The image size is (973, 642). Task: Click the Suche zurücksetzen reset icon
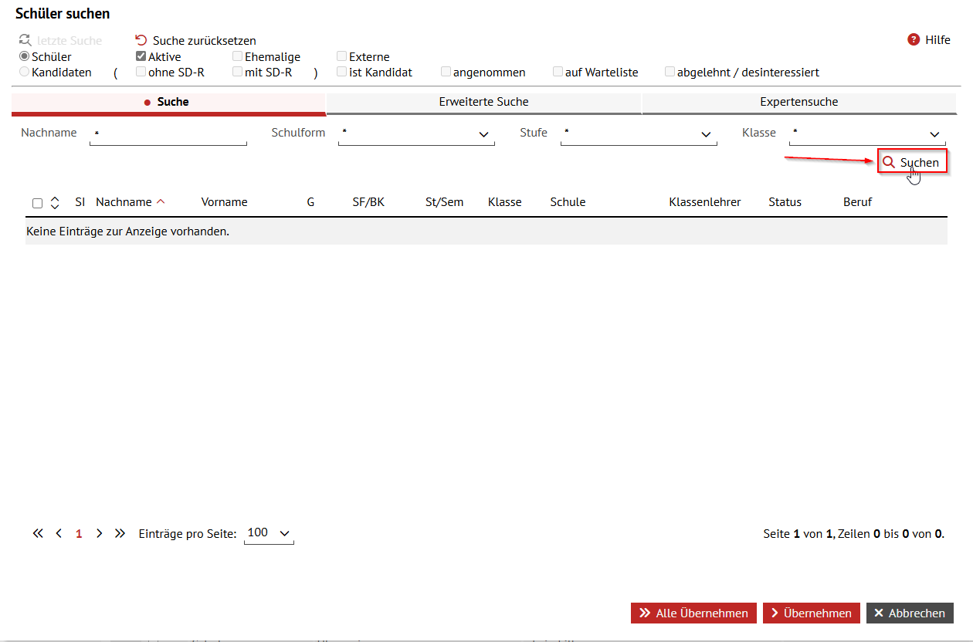[140, 39]
